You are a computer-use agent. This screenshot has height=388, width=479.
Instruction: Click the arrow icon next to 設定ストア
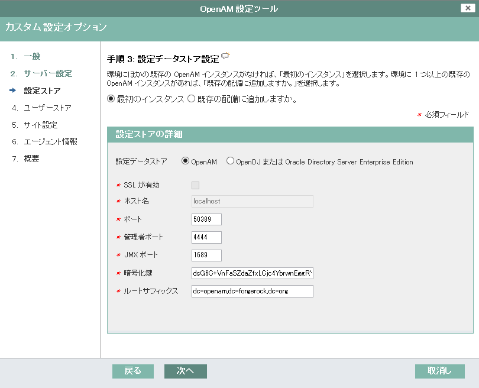pyautogui.click(x=13, y=90)
